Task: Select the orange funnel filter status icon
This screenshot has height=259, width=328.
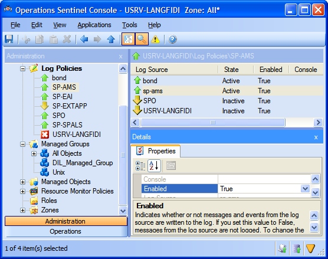Action: [x=310, y=248]
